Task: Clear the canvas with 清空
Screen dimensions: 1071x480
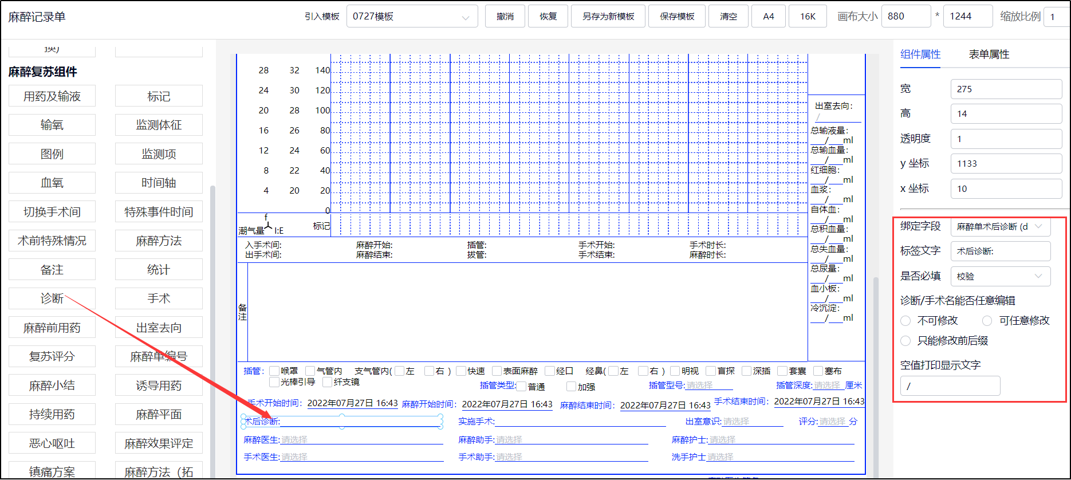Action: [729, 17]
